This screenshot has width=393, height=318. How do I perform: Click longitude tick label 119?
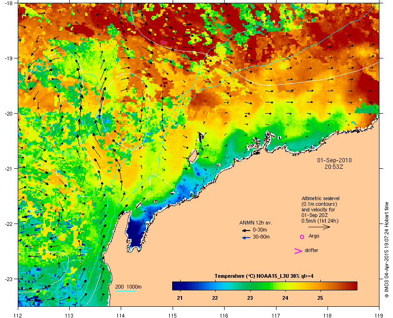379,315
